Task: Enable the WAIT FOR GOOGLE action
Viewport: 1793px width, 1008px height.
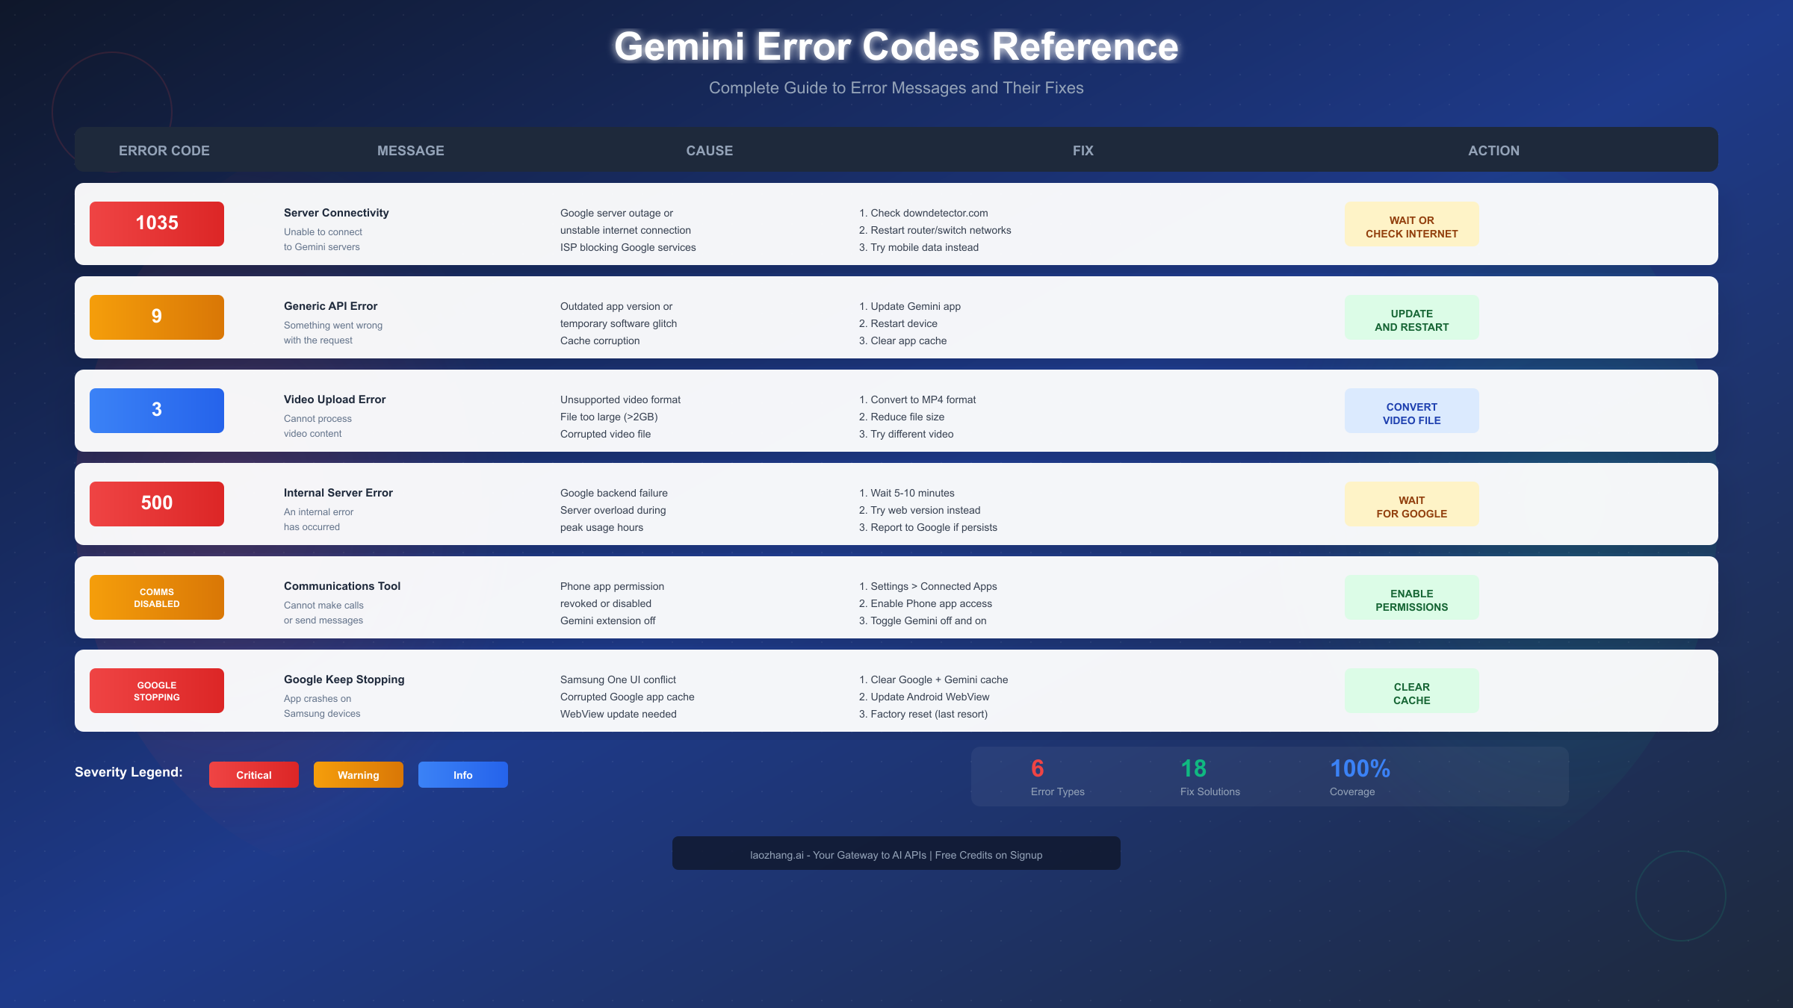Action: [1411, 503]
